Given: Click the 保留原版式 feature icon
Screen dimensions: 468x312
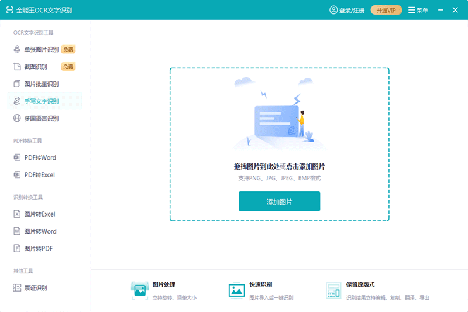Looking at the screenshot, I should [333, 290].
